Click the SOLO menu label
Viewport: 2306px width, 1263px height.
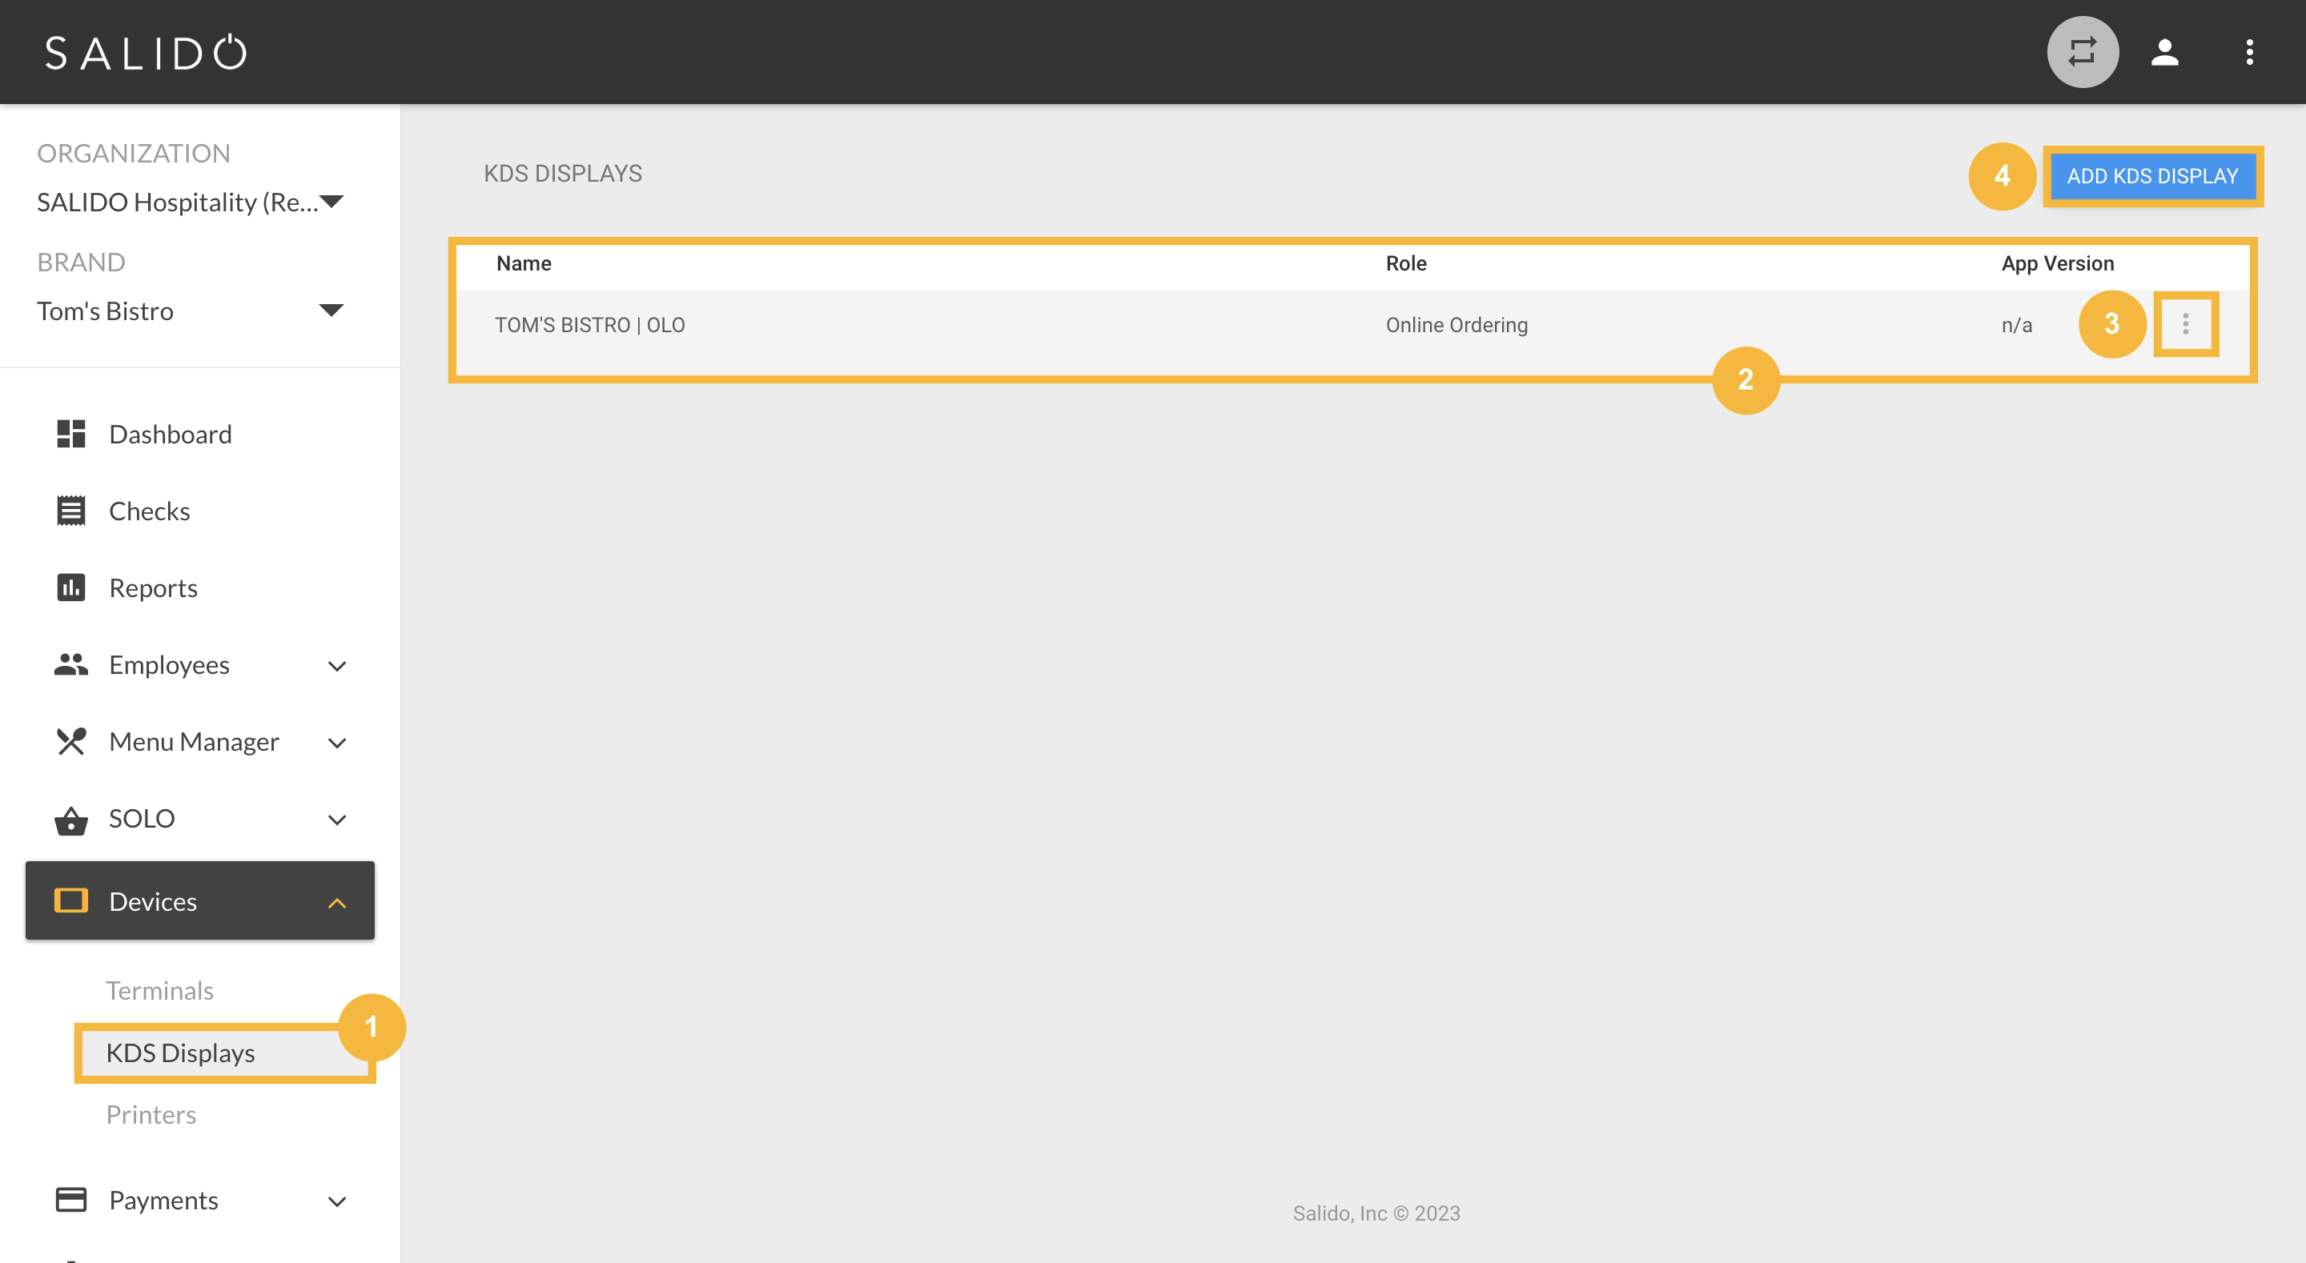[142, 819]
